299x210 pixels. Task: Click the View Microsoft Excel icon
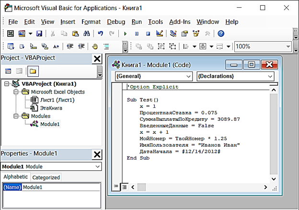11,34
